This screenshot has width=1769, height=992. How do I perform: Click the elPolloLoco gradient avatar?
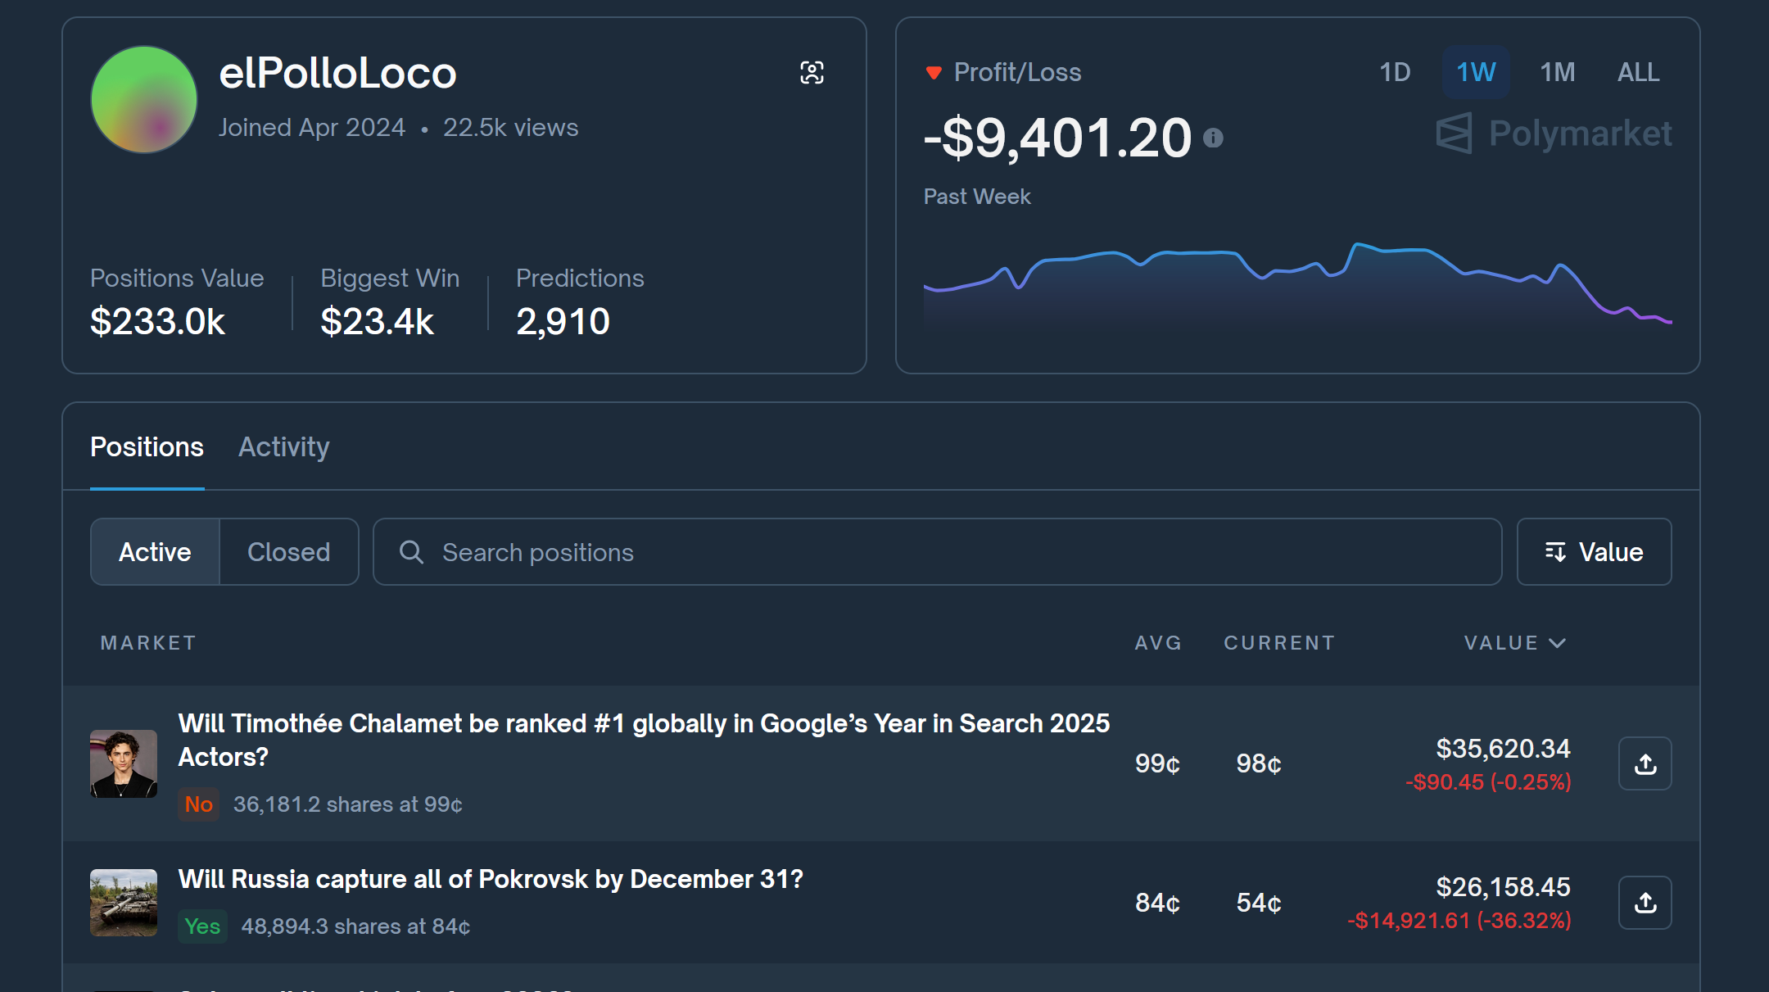144,99
